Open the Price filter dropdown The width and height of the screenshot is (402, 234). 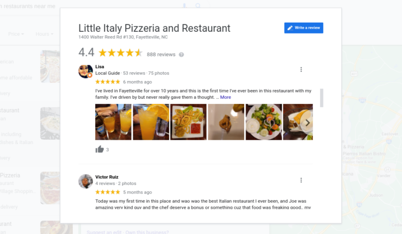point(16,34)
